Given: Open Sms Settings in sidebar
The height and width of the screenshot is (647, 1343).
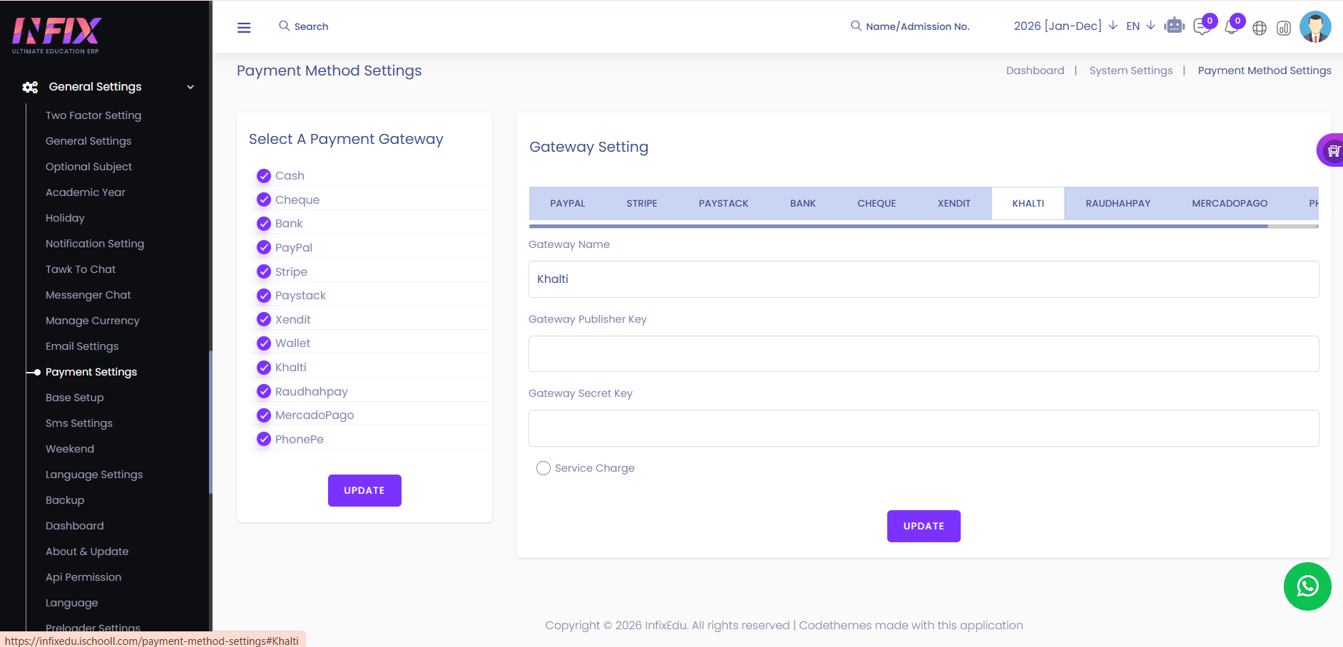Looking at the screenshot, I should [79, 423].
